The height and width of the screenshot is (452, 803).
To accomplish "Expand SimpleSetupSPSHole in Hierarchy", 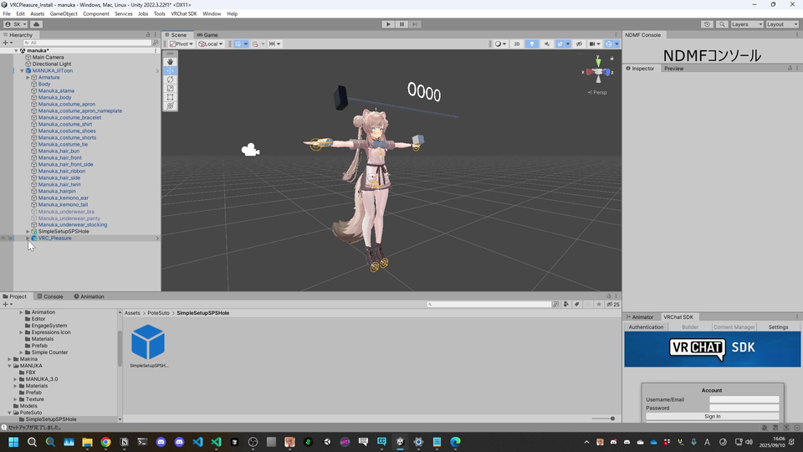I will [28, 231].
